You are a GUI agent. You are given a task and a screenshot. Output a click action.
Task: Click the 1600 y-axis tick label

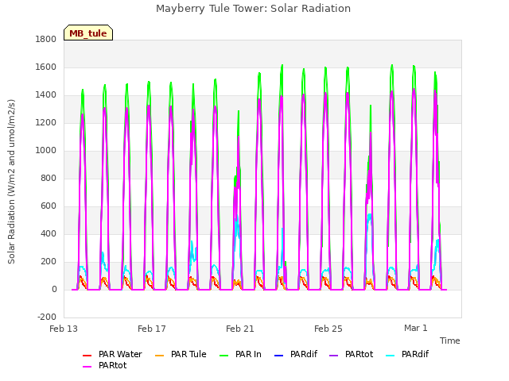coord(46,67)
